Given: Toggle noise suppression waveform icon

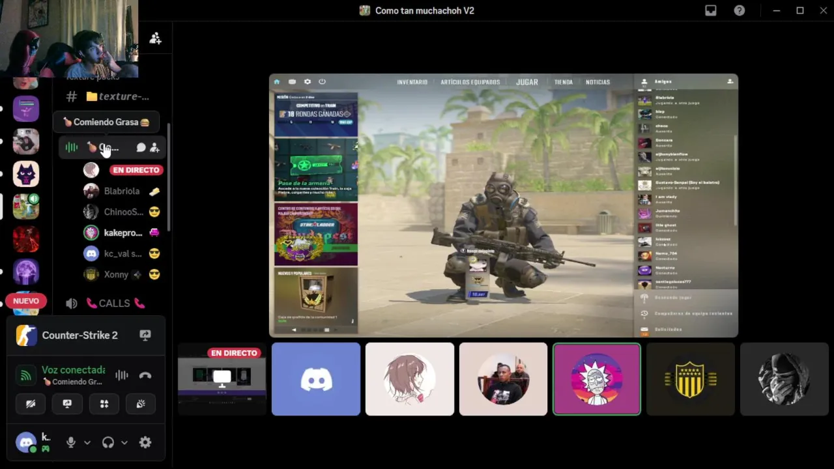Looking at the screenshot, I should (x=122, y=375).
